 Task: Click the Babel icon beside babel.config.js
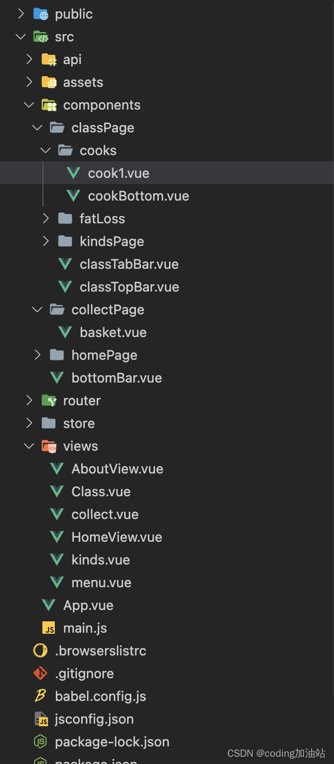(40, 696)
